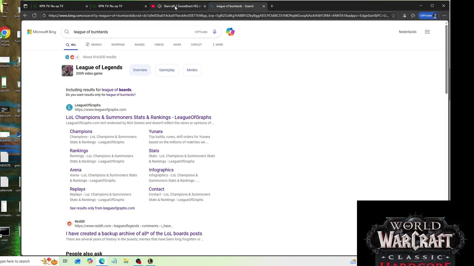
Task: Open the Stats sitelink
Action: 154,151
